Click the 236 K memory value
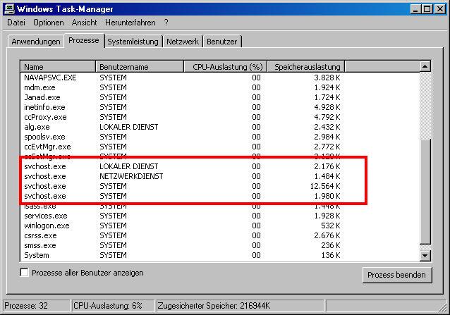This screenshot has height=315, width=450. (331, 245)
